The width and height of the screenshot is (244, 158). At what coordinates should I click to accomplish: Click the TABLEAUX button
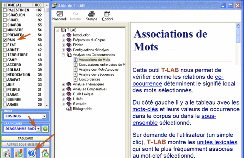25,138
